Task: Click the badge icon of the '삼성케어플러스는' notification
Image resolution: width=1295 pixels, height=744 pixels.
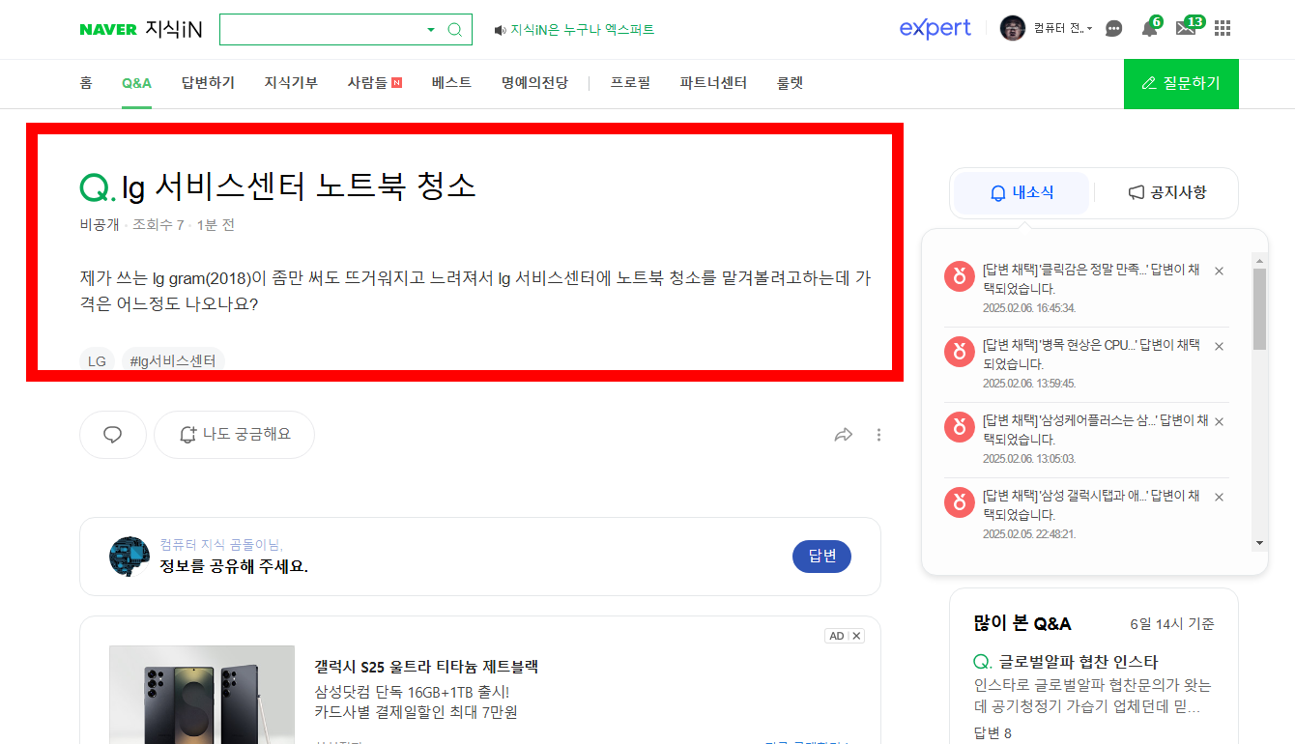Action: [959, 426]
